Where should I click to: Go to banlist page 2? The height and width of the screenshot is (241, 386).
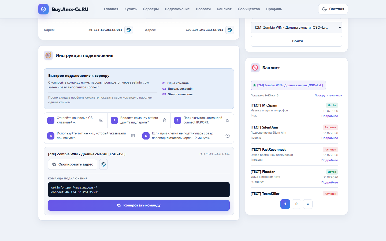coord(296,204)
